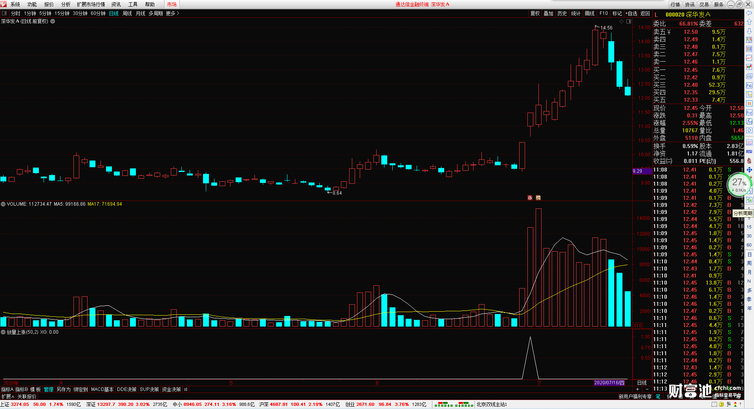Select 15-minute period in sidebar

point(749,227)
